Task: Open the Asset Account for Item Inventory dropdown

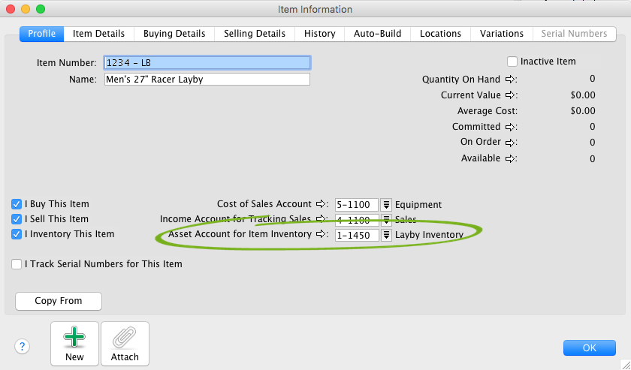Action: [x=386, y=235]
